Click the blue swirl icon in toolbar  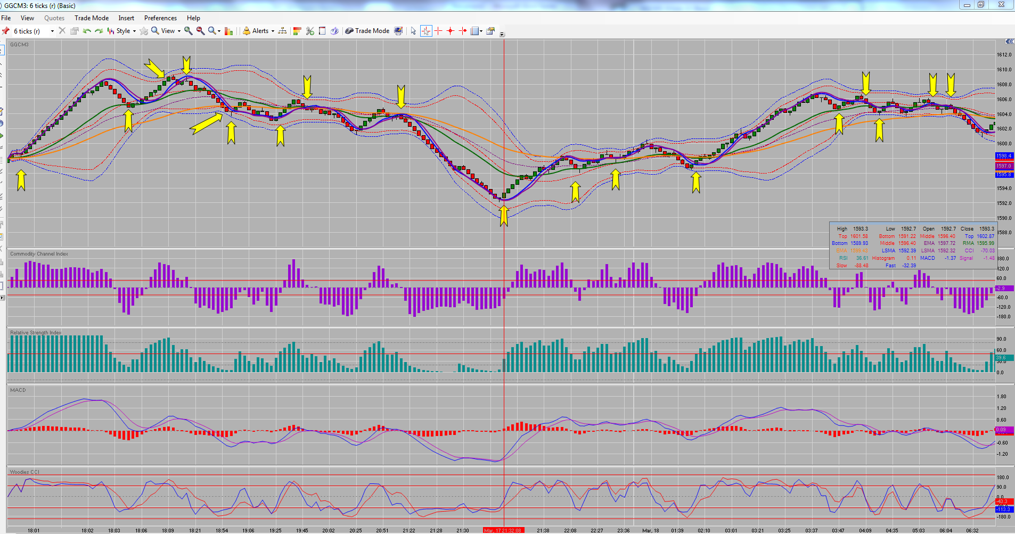[334, 31]
